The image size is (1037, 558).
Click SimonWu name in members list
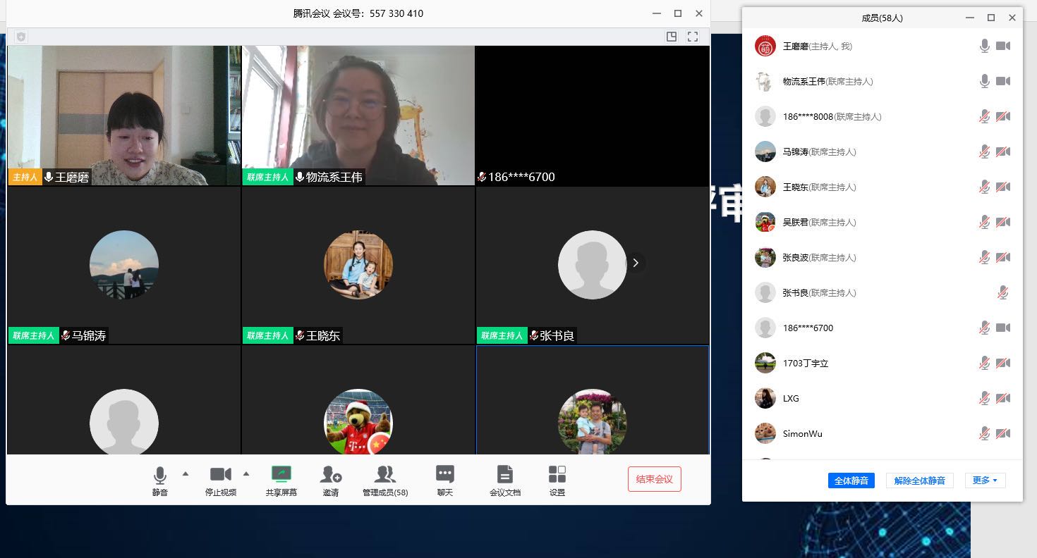[803, 433]
